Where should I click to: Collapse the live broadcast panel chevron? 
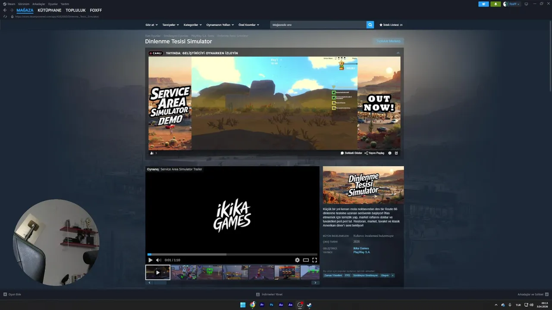click(398, 53)
